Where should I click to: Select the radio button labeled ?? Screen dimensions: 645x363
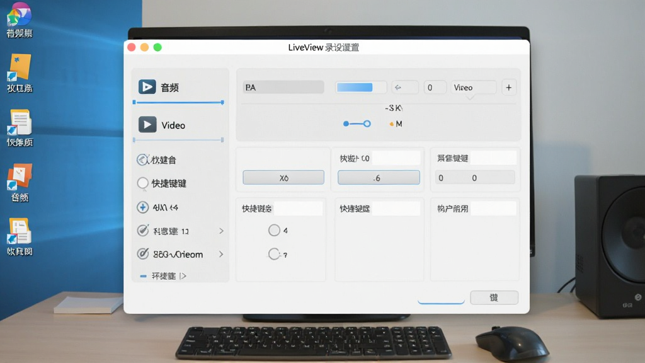coord(274,254)
